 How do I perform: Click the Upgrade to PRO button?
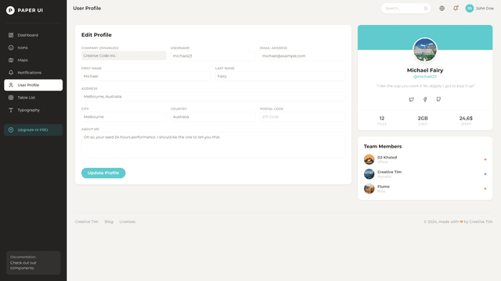tap(33, 130)
